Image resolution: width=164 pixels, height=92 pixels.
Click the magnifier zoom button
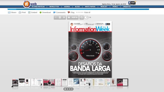[x=81, y=18]
